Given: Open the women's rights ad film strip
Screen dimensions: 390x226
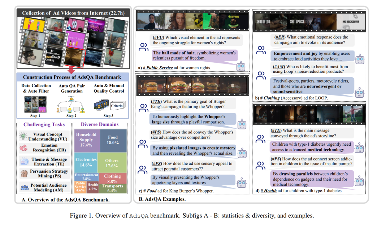Looking at the screenshot, I should tap(193, 20).
